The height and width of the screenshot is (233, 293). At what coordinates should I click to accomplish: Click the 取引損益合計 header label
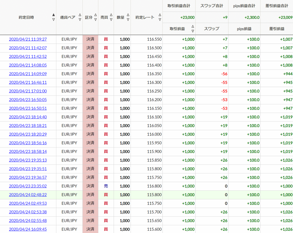(x=179, y=6)
